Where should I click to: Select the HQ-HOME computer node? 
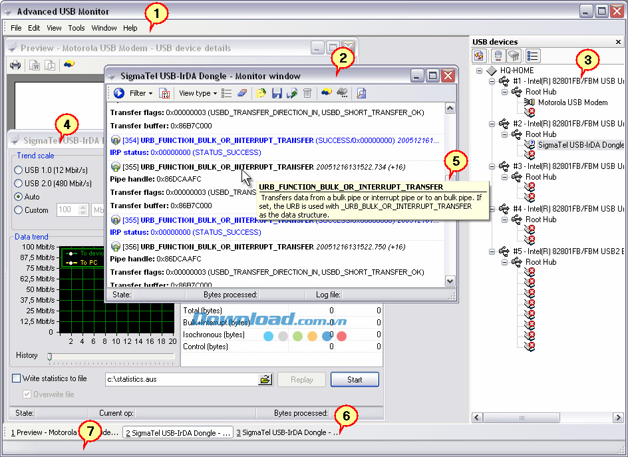click(517, 71)
